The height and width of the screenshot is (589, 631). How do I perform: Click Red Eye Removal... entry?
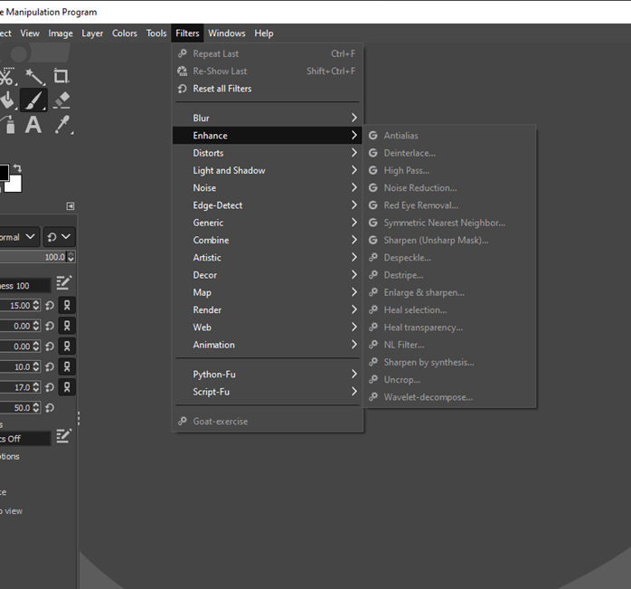click(x=450, y=205)
